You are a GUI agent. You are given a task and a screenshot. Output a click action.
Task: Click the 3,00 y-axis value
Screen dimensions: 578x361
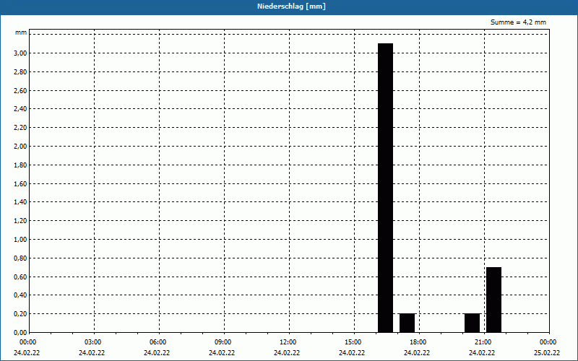click(x=20, y=53)
